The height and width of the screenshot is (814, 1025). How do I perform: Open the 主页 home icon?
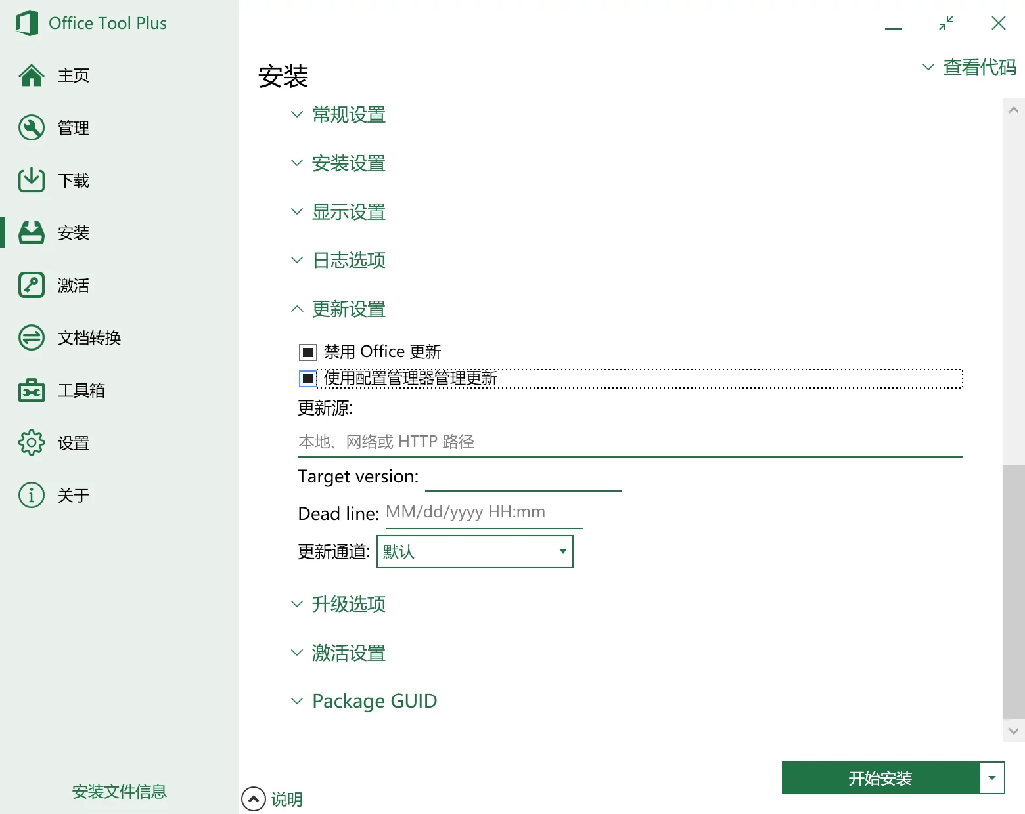32,75
